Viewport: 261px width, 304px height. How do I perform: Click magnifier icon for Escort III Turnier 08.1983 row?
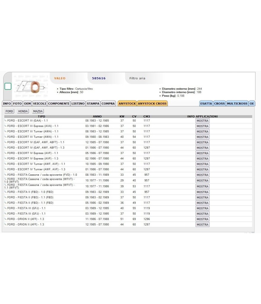[6, 131]
